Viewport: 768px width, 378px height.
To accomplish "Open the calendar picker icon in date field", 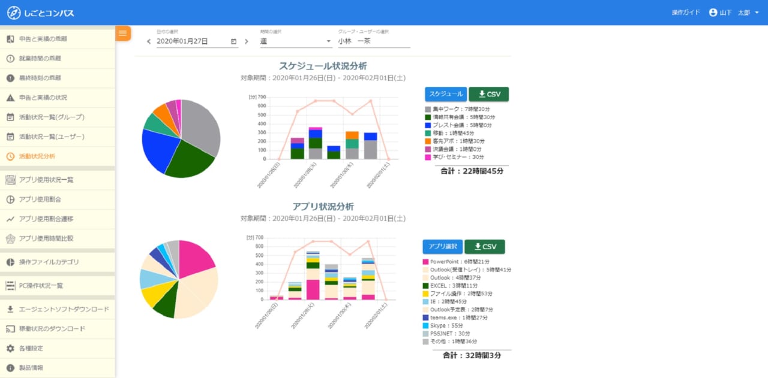I will pos(233,41).
